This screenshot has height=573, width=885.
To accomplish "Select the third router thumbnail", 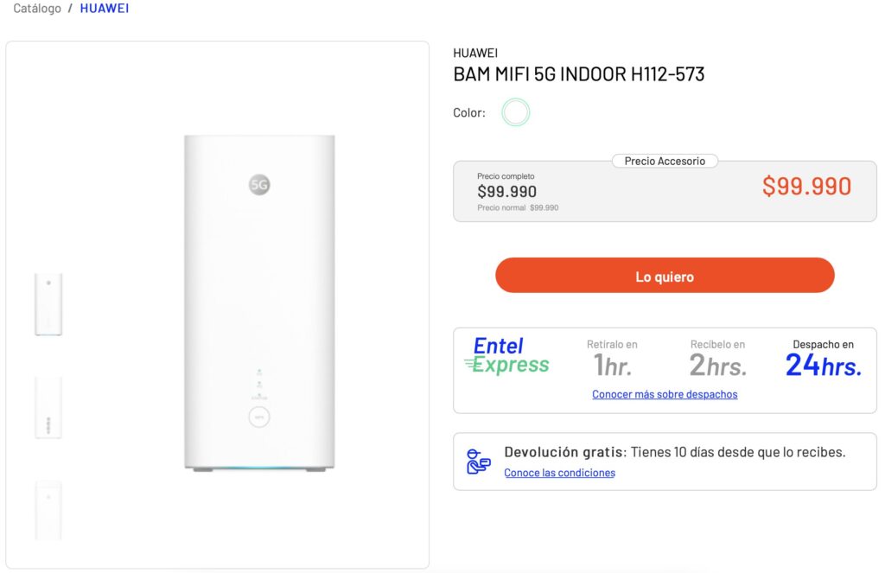I will 48,510.
